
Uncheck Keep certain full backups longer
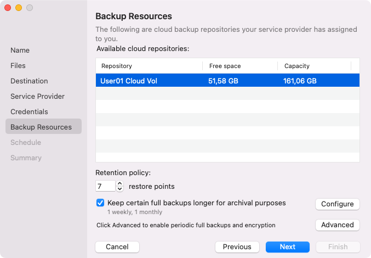100,203
